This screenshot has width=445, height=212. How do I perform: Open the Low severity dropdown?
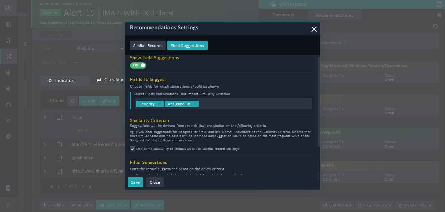[x=50, y=12]
